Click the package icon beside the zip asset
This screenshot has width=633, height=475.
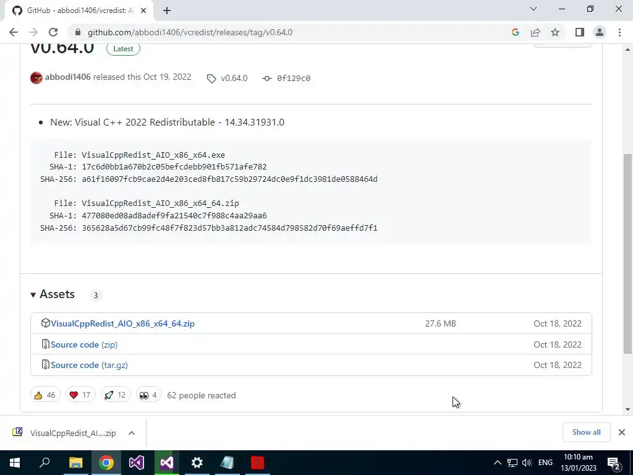(x=46, y=323)
